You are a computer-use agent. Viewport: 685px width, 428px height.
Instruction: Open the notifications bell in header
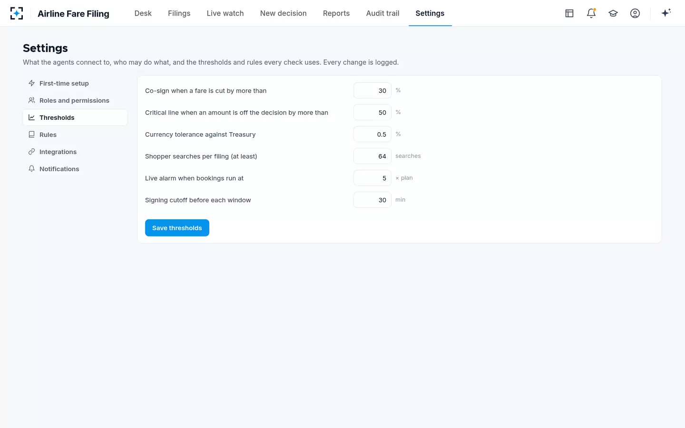coord(591,13)
